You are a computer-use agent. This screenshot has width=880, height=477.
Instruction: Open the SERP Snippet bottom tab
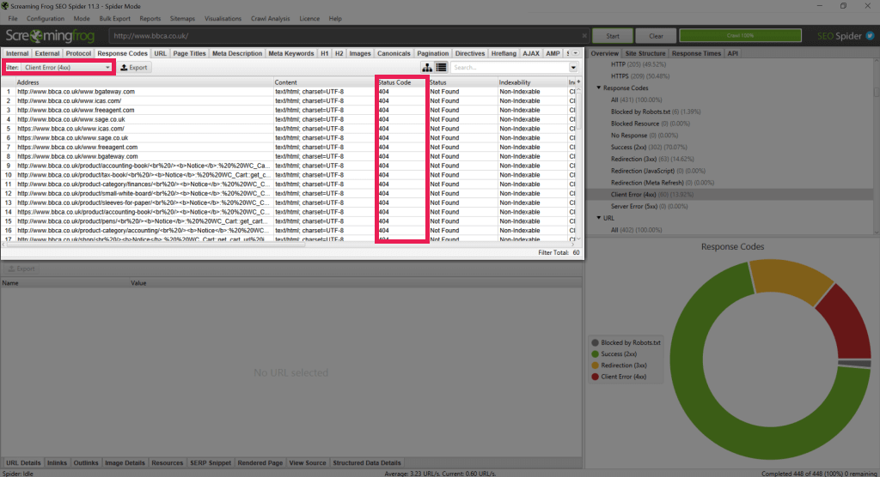(x=211, y=463)
